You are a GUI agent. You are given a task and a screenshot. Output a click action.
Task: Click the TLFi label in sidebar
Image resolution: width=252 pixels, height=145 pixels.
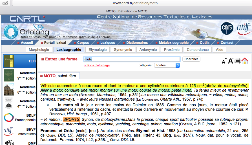click(x=32, y=61)
